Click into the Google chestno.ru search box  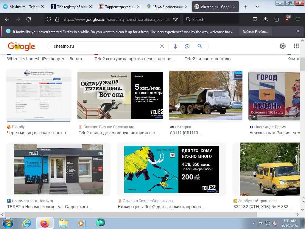coord(105,46)
